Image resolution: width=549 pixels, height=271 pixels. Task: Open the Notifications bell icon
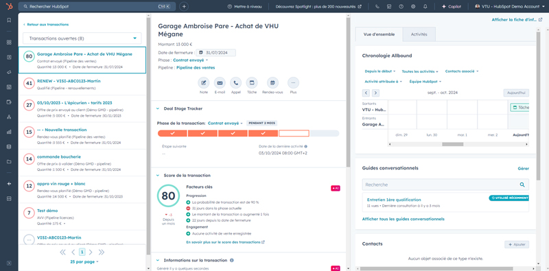click(425, 6)
